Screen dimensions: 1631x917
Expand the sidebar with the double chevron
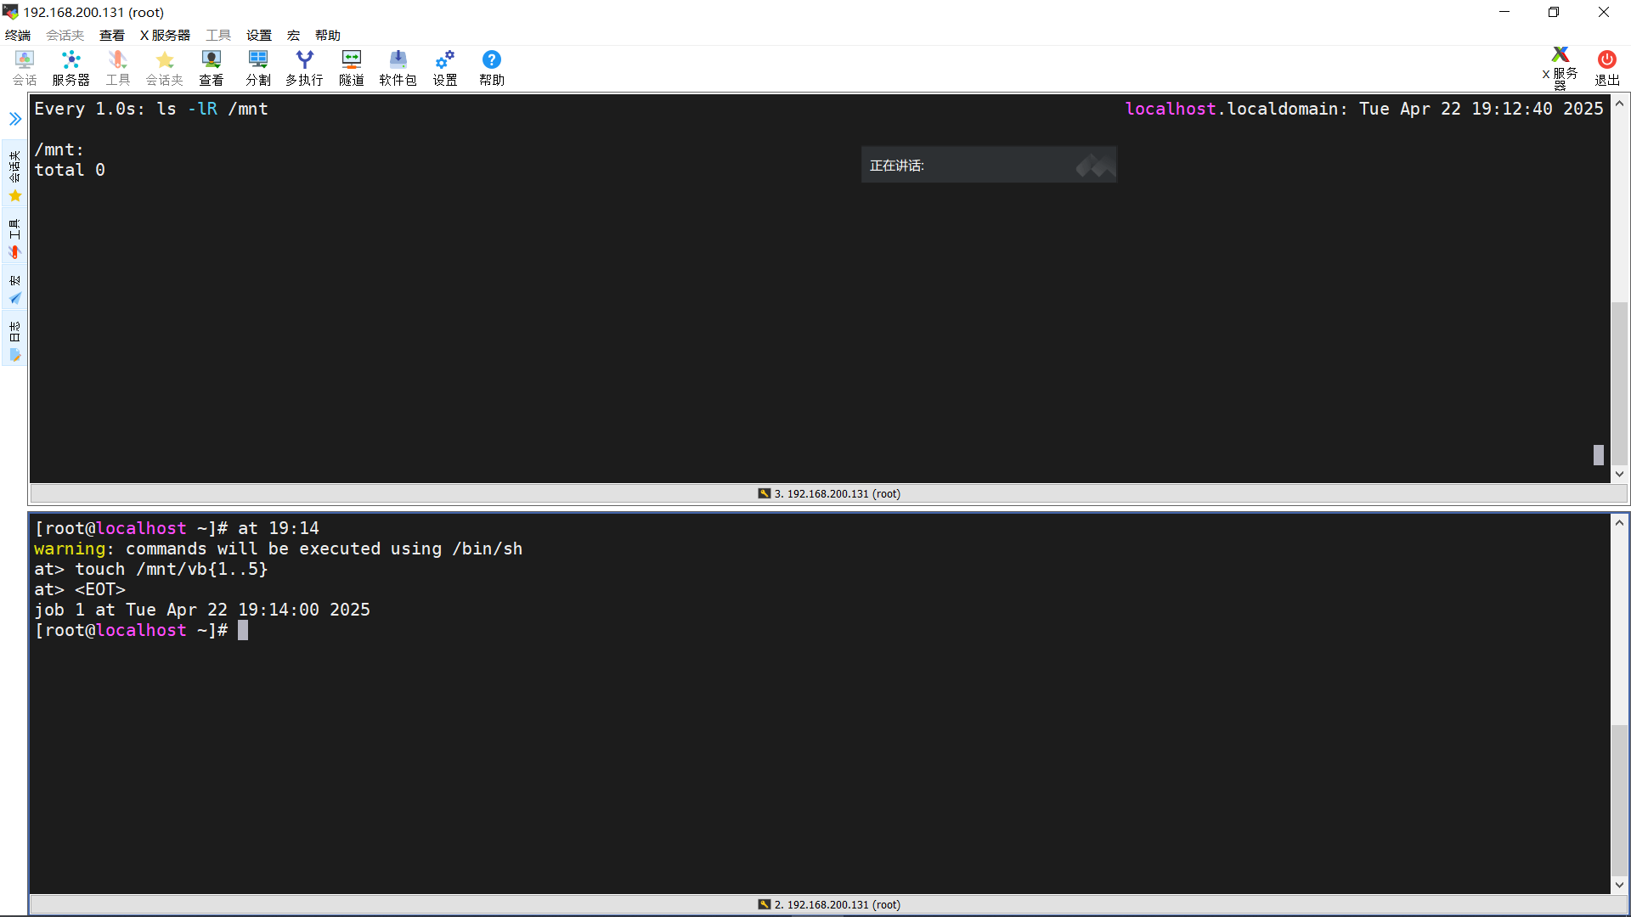pyautogui.click(x=15, y=119)
